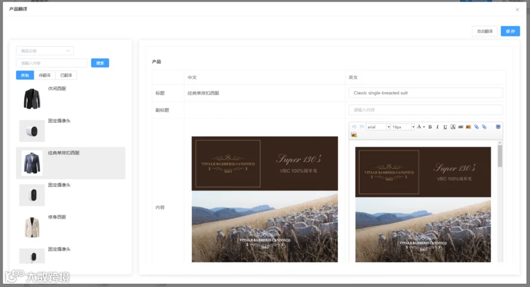Edit the English title 'Classic single-breasted suit'
The height and width of the screenshot is (287, 530).
pyautogui.click(x=426, y=93)
